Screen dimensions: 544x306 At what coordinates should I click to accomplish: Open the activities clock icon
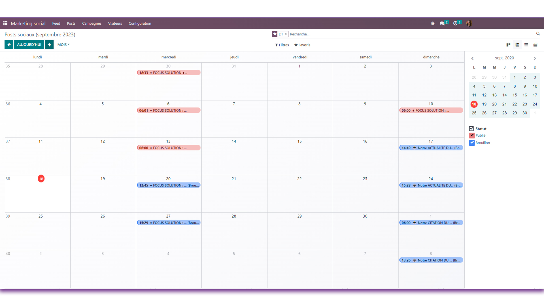[x=455, y=23]
